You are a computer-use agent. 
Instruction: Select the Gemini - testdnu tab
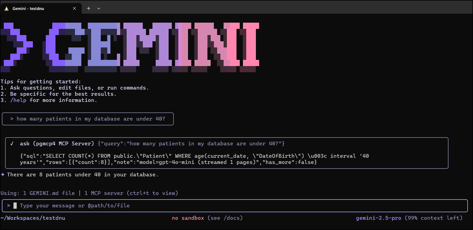(x=41, y=8)
